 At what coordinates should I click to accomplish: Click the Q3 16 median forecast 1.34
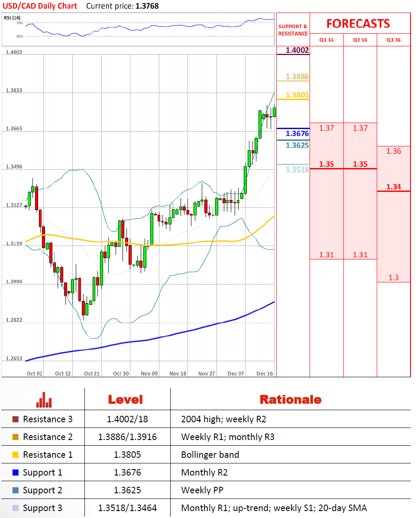click(394, 187)
